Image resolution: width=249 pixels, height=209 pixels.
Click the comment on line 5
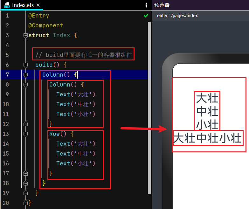(x=84, y=55)
